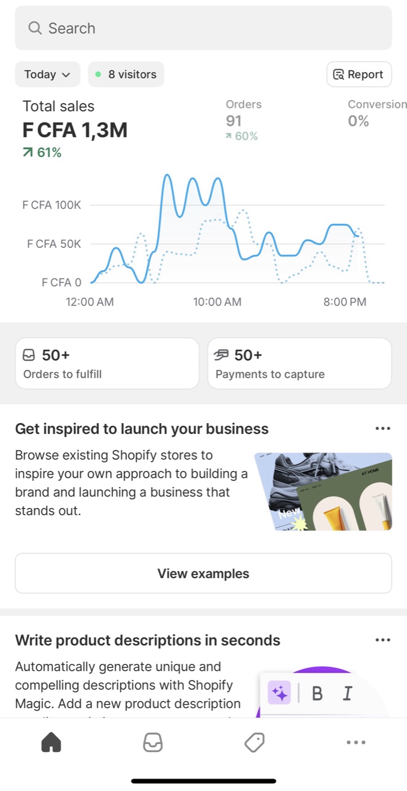Tap the magnifier icon in search bar
The width and height of the screenshot is (407, 791).
tap(35, 28)
